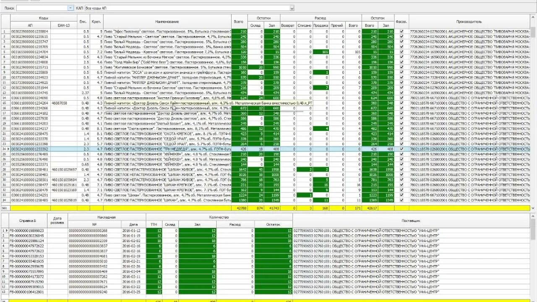Sort by Наименование column header
Viewport: 537px width, 302px height.
tap(167, 22)
